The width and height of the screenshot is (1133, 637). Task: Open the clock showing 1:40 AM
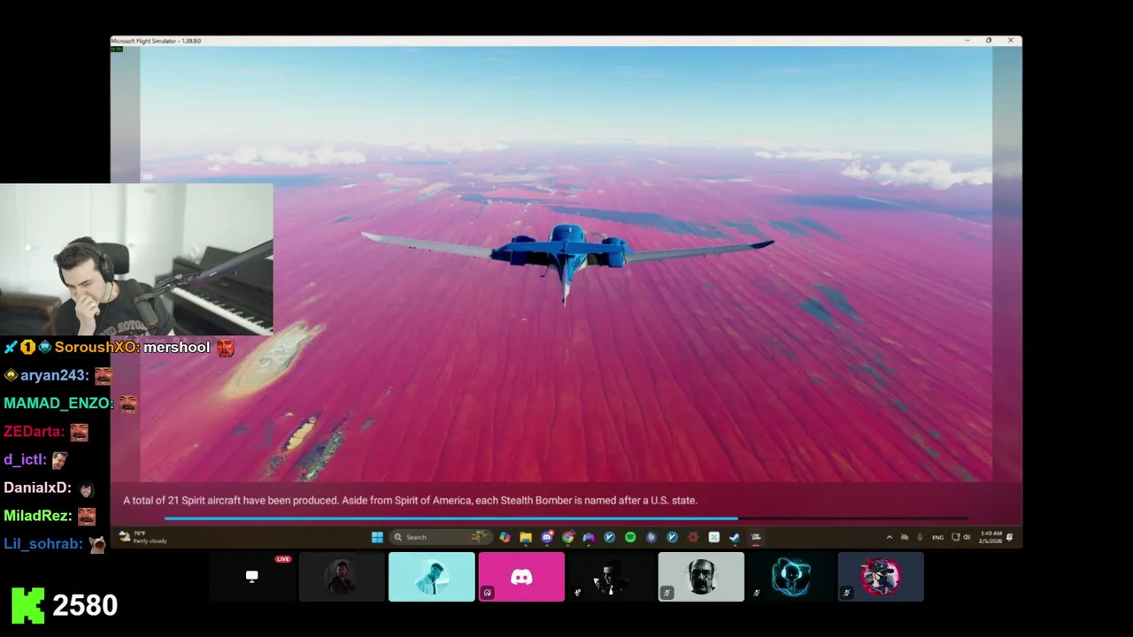tap(990, 537)
